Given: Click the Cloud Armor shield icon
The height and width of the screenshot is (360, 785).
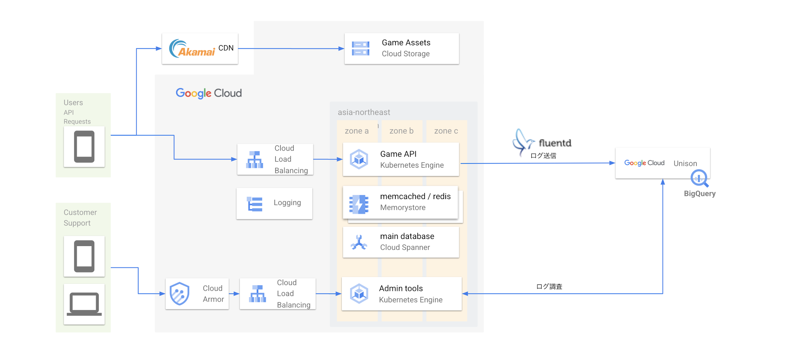Looking at the screenshot, I should tap(179, 294).
